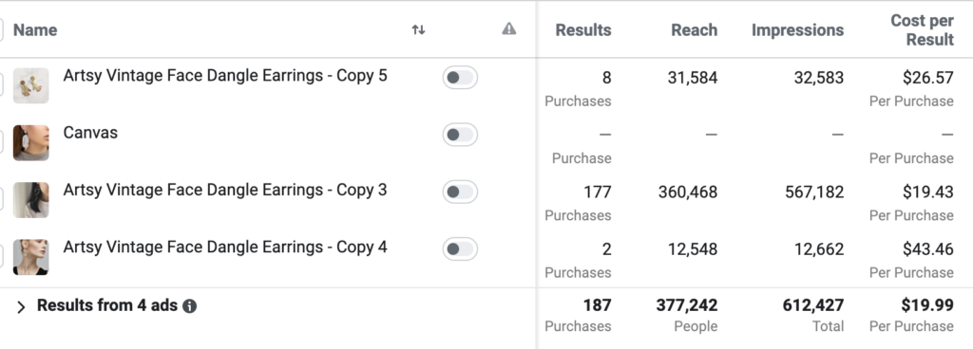The width and height of the screenshot is (973, 349).
Task: Select the Name column header
Action: (x=35, y=29)
